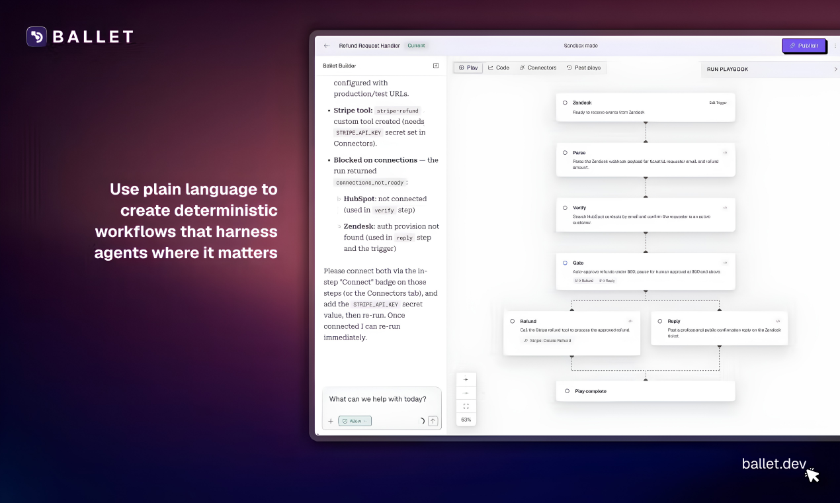Open code view on the Refund step
Screen dimensions: 840x503
(x=630, y=321)
